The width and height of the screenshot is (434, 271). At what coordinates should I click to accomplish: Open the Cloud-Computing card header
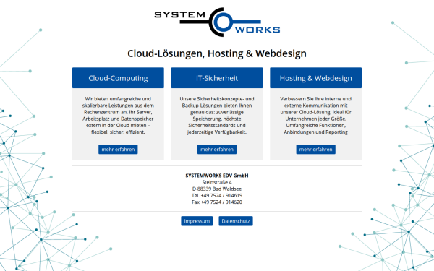tap(118, 78)
